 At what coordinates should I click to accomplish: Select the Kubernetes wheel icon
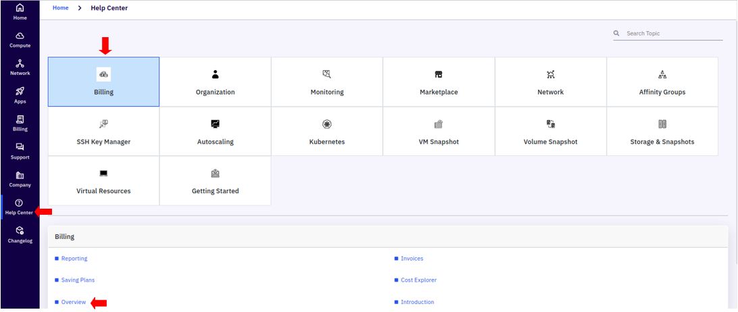pos(327,124)
